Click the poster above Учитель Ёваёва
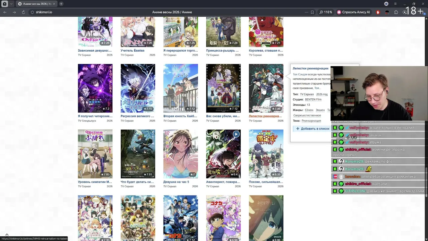This screenshot has height=241, width=428. 138,32
